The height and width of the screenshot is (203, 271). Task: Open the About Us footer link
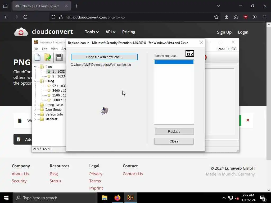[20, 174]
